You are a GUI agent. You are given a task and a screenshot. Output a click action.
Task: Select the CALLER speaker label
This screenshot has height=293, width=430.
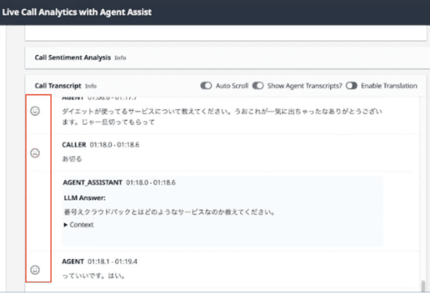coord(74,145)
